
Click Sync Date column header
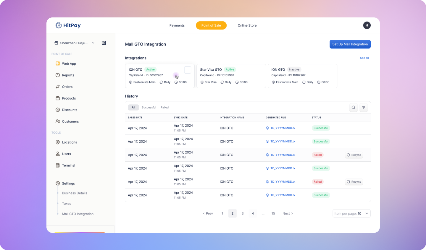(180, 117)
